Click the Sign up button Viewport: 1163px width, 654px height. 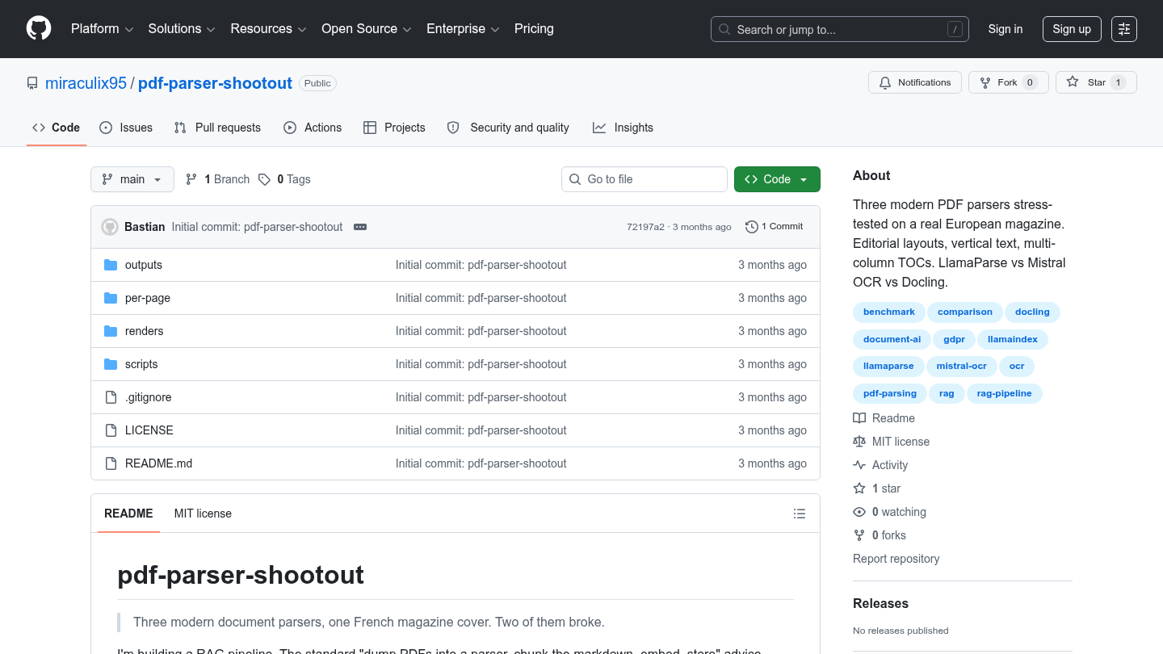coord(1072,29)
